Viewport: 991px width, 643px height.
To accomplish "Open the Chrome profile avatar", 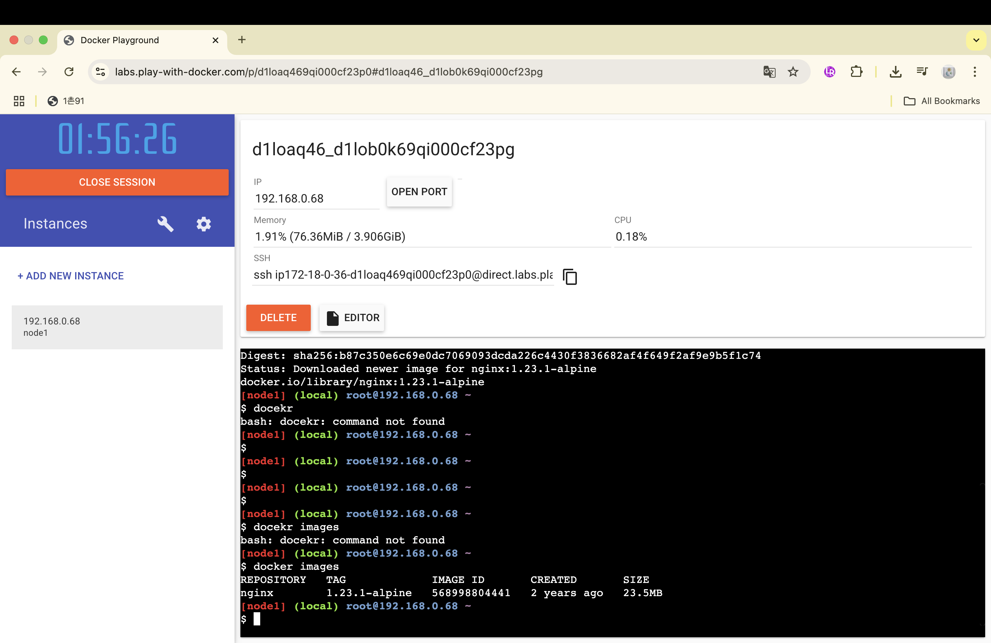I will 948,72.
